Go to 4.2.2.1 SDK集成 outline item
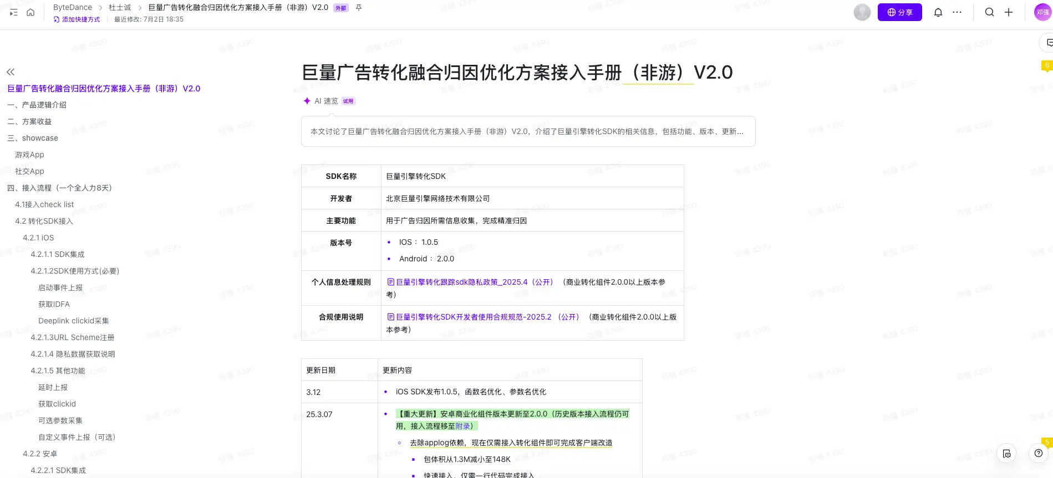The width and height of the screenshot is (1053, 478). tap(58, 470)
